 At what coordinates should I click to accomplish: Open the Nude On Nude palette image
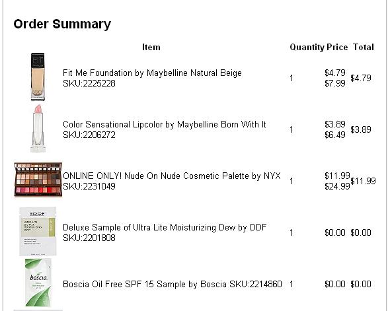(x=38, y=180)
